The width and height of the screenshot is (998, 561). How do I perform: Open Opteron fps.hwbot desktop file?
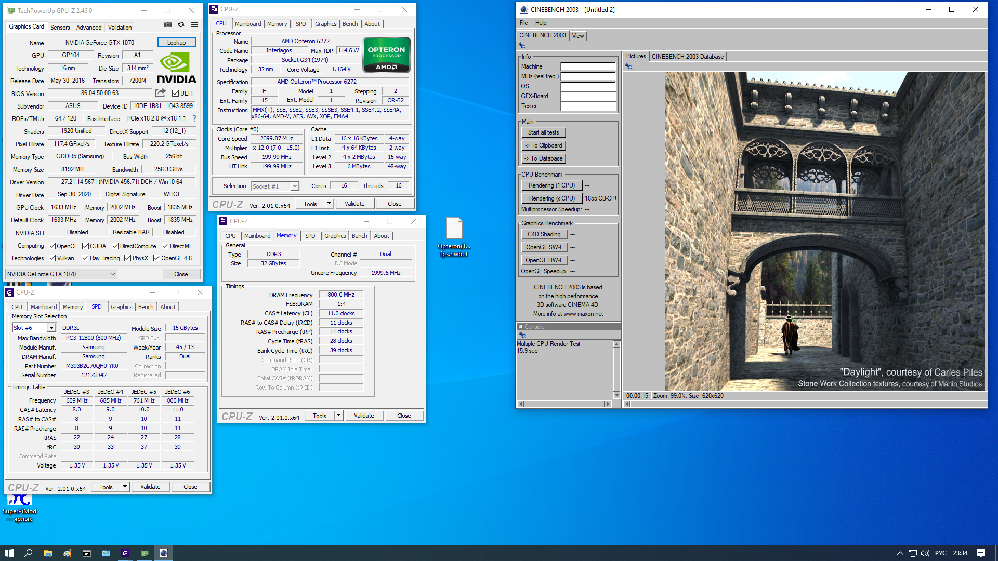[454, 237]
